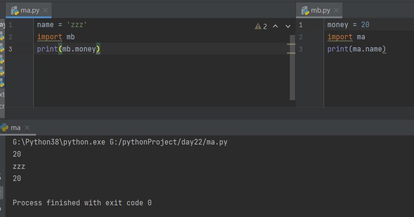This screenshot has width=414, height=217.
Task: Click line number 3 in ma.py gutter
Action: [10, 49]
